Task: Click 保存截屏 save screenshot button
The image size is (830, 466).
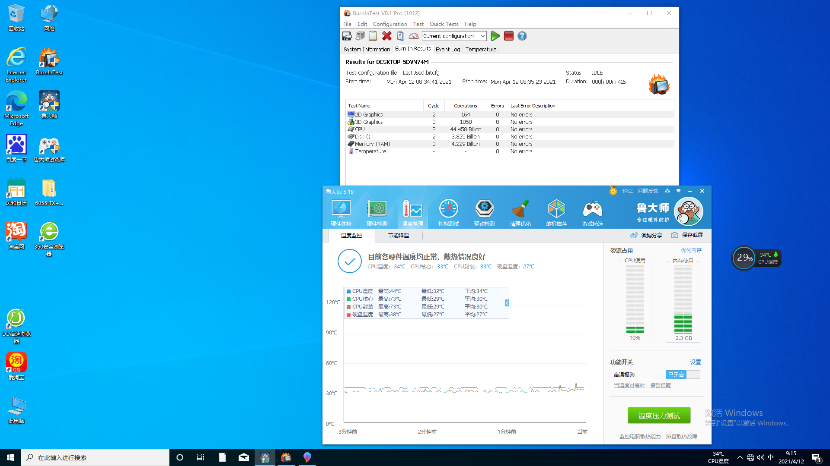Action: coord(687,235)
